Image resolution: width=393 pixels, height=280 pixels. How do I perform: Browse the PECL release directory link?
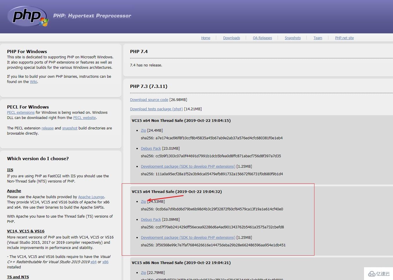[48, 128]
